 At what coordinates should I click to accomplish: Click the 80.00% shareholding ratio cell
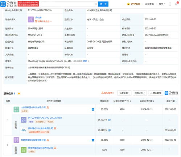pos(104,109)
